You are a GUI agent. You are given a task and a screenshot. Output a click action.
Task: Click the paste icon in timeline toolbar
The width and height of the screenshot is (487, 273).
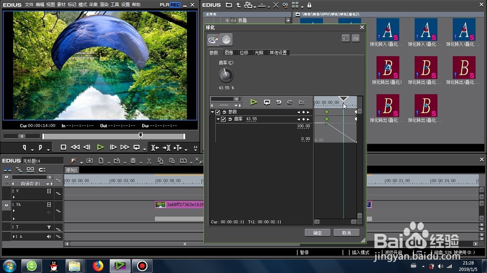pos(172,161)
